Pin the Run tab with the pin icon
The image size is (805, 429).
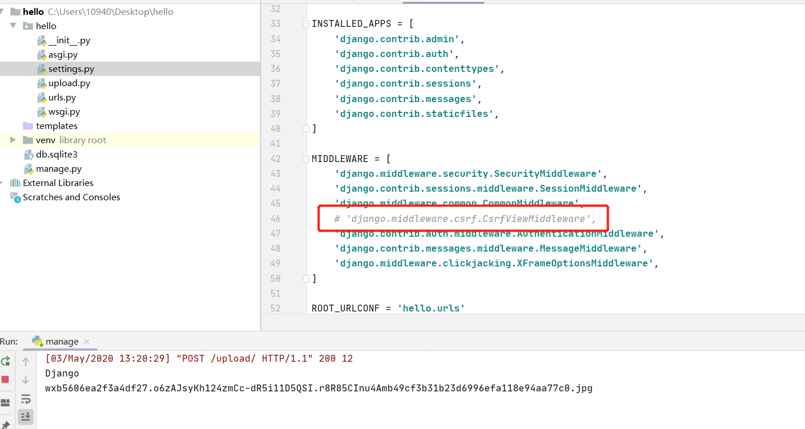click(x=6, y=424)
